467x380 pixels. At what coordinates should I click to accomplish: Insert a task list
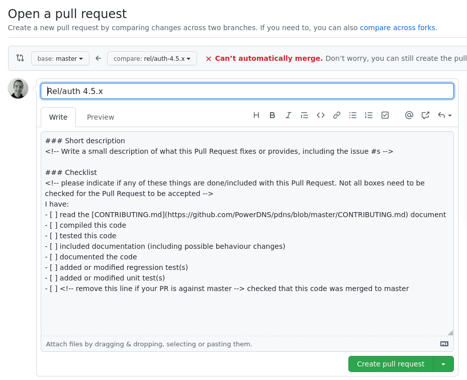point(385,115)
